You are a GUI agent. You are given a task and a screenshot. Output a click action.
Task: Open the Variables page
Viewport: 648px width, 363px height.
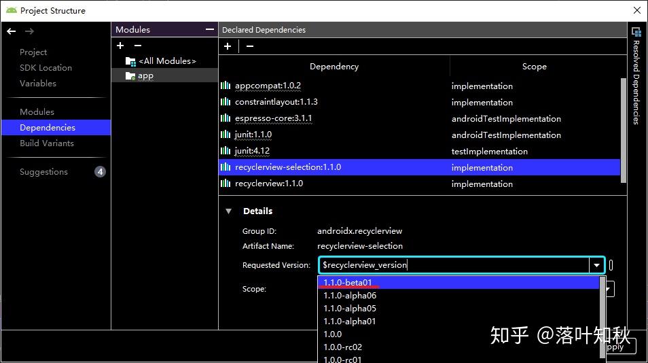click(x=37, y=83)
